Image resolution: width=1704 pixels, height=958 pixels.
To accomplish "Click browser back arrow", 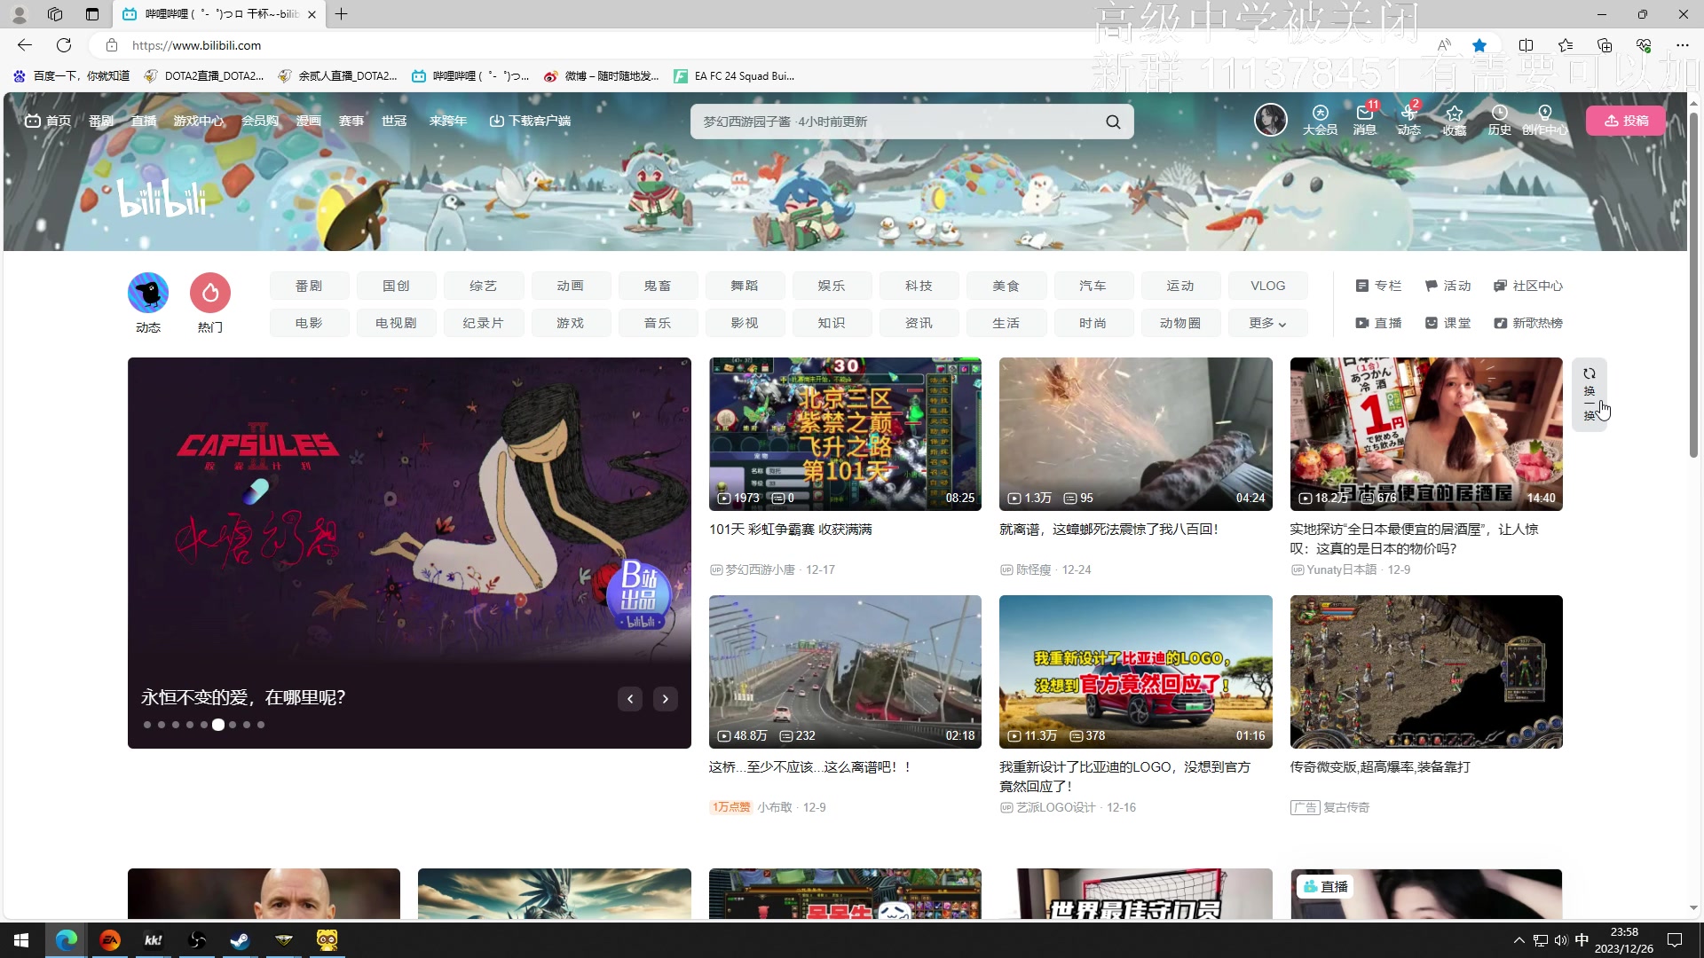I will coord(25,45).
